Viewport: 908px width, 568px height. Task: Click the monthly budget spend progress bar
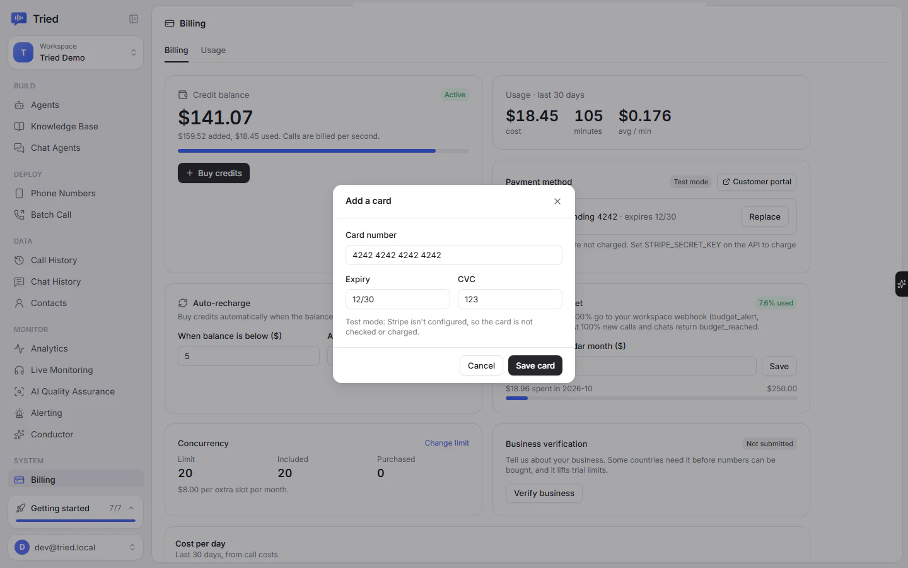pos(651,398)
